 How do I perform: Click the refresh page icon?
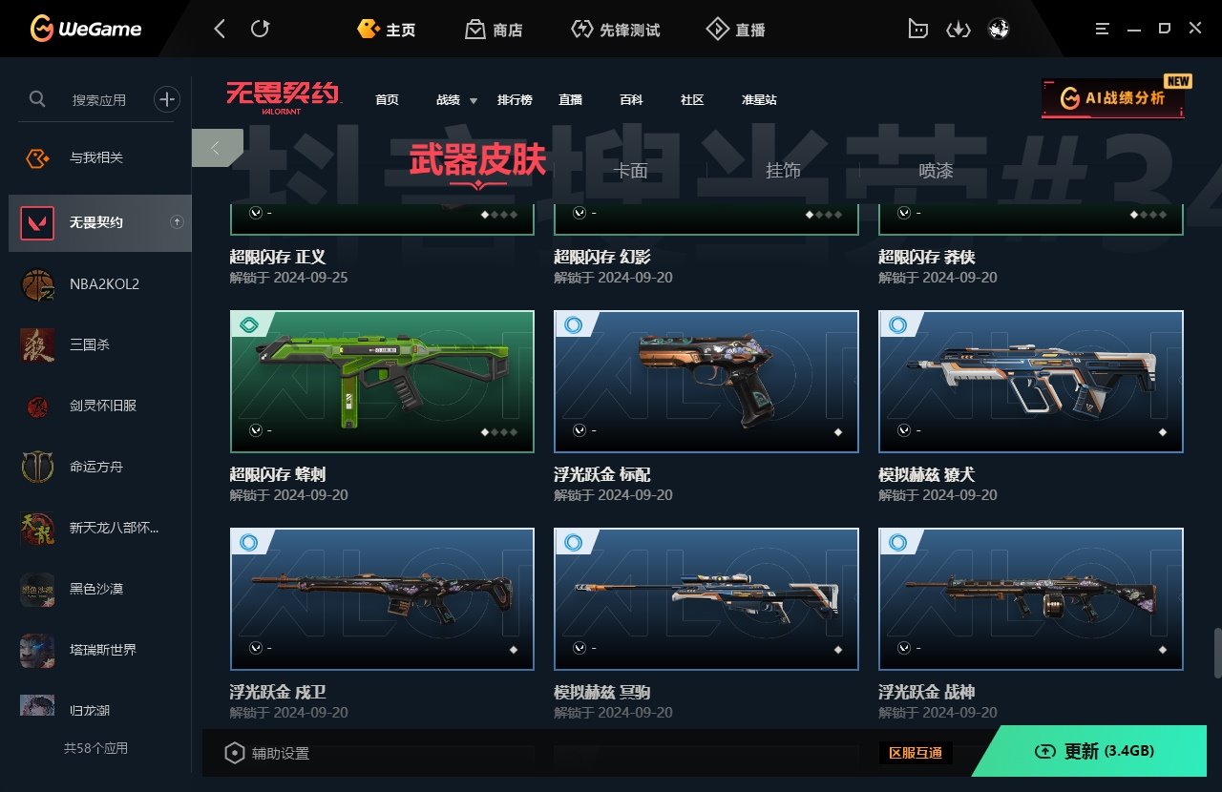click(260, 30)
